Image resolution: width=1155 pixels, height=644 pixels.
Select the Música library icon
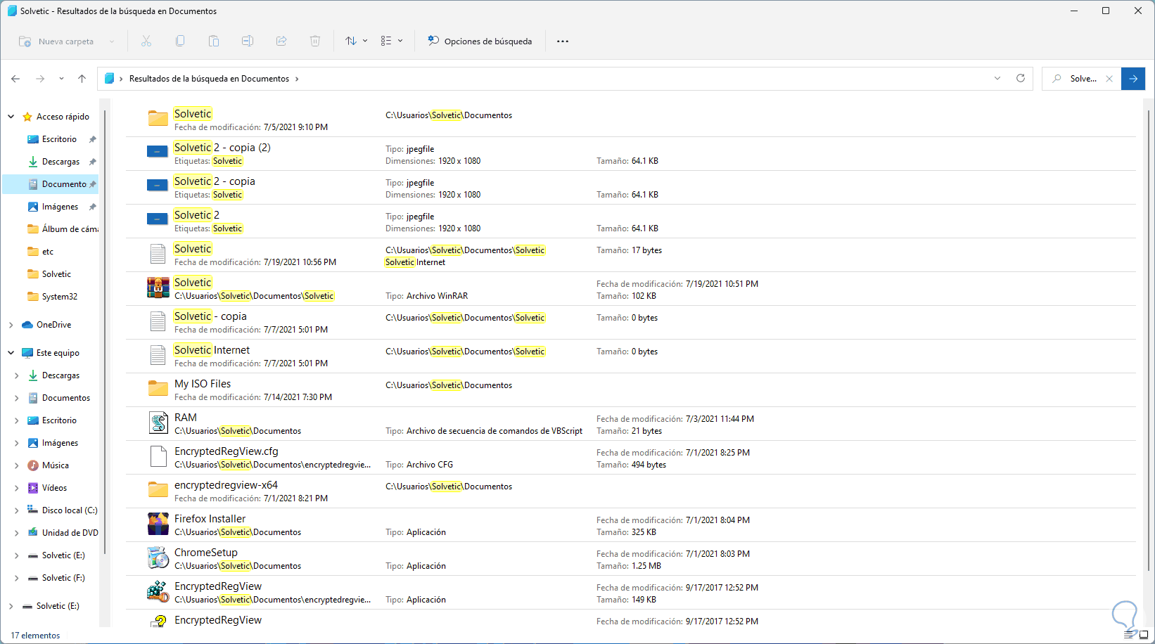pyautogui.click(x=32, y=465)
